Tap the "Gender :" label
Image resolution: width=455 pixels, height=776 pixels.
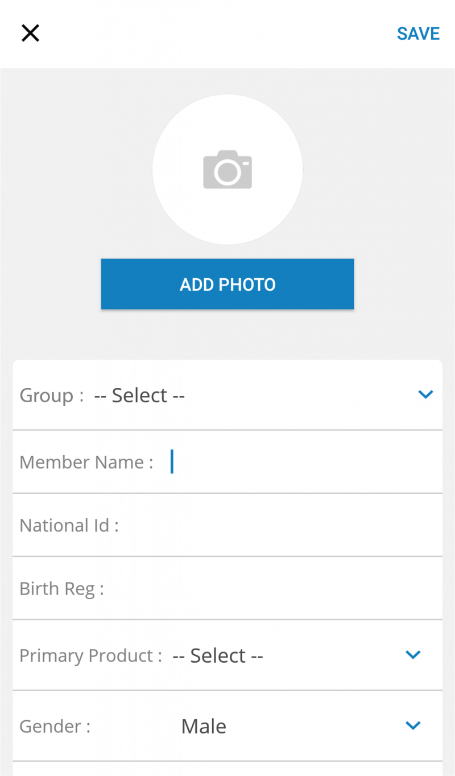55,727
